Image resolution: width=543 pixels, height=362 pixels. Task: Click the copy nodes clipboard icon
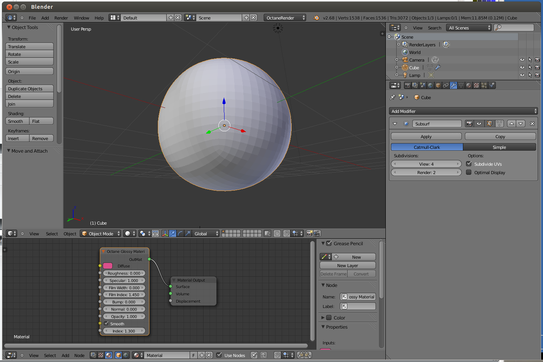300,355
